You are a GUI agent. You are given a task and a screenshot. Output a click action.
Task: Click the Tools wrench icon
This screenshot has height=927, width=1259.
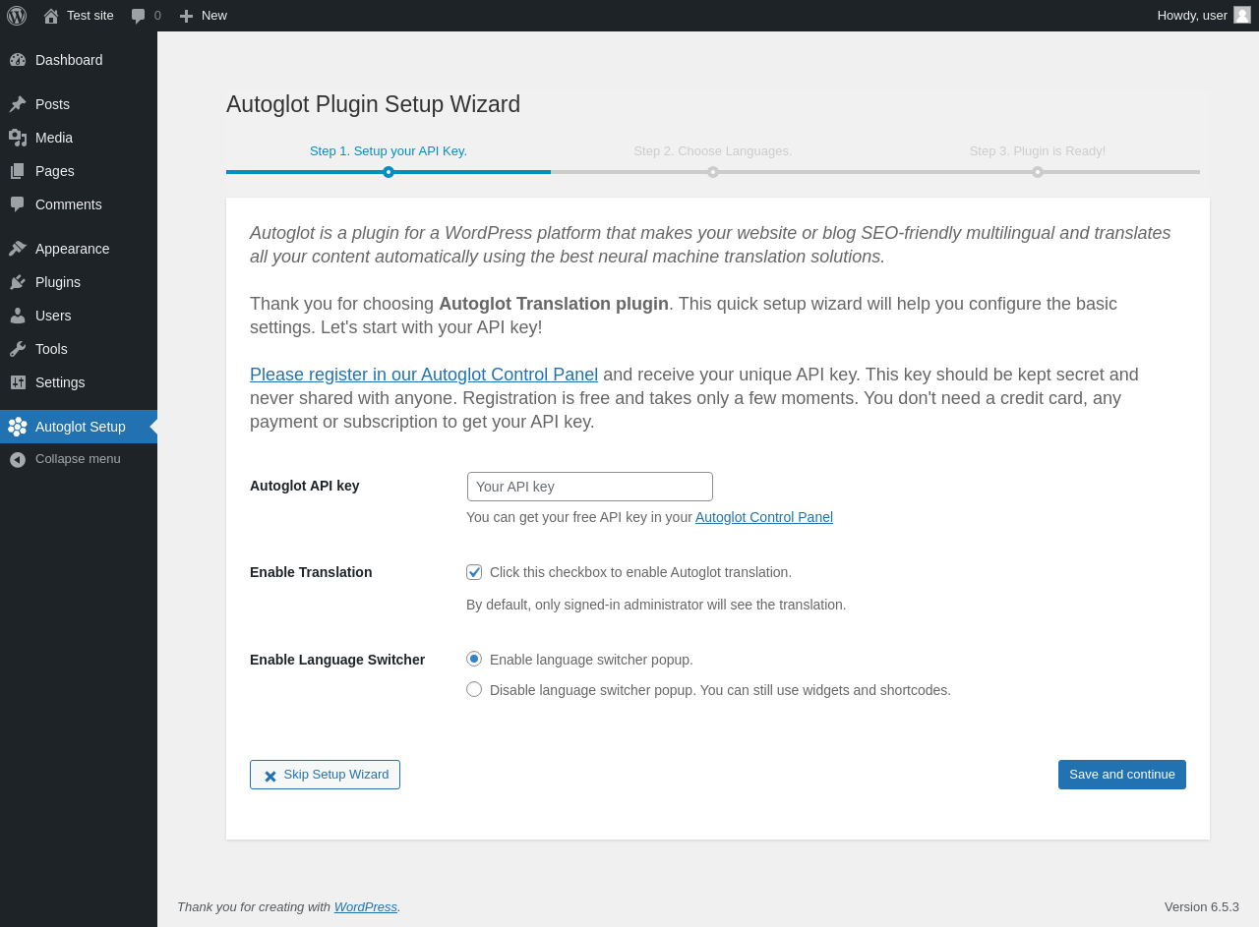18,349
